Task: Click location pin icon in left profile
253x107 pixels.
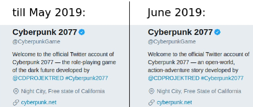Action: (x=16, y=91)
